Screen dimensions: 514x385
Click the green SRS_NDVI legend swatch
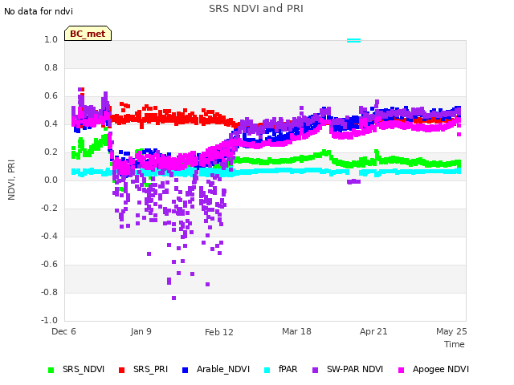51,370
